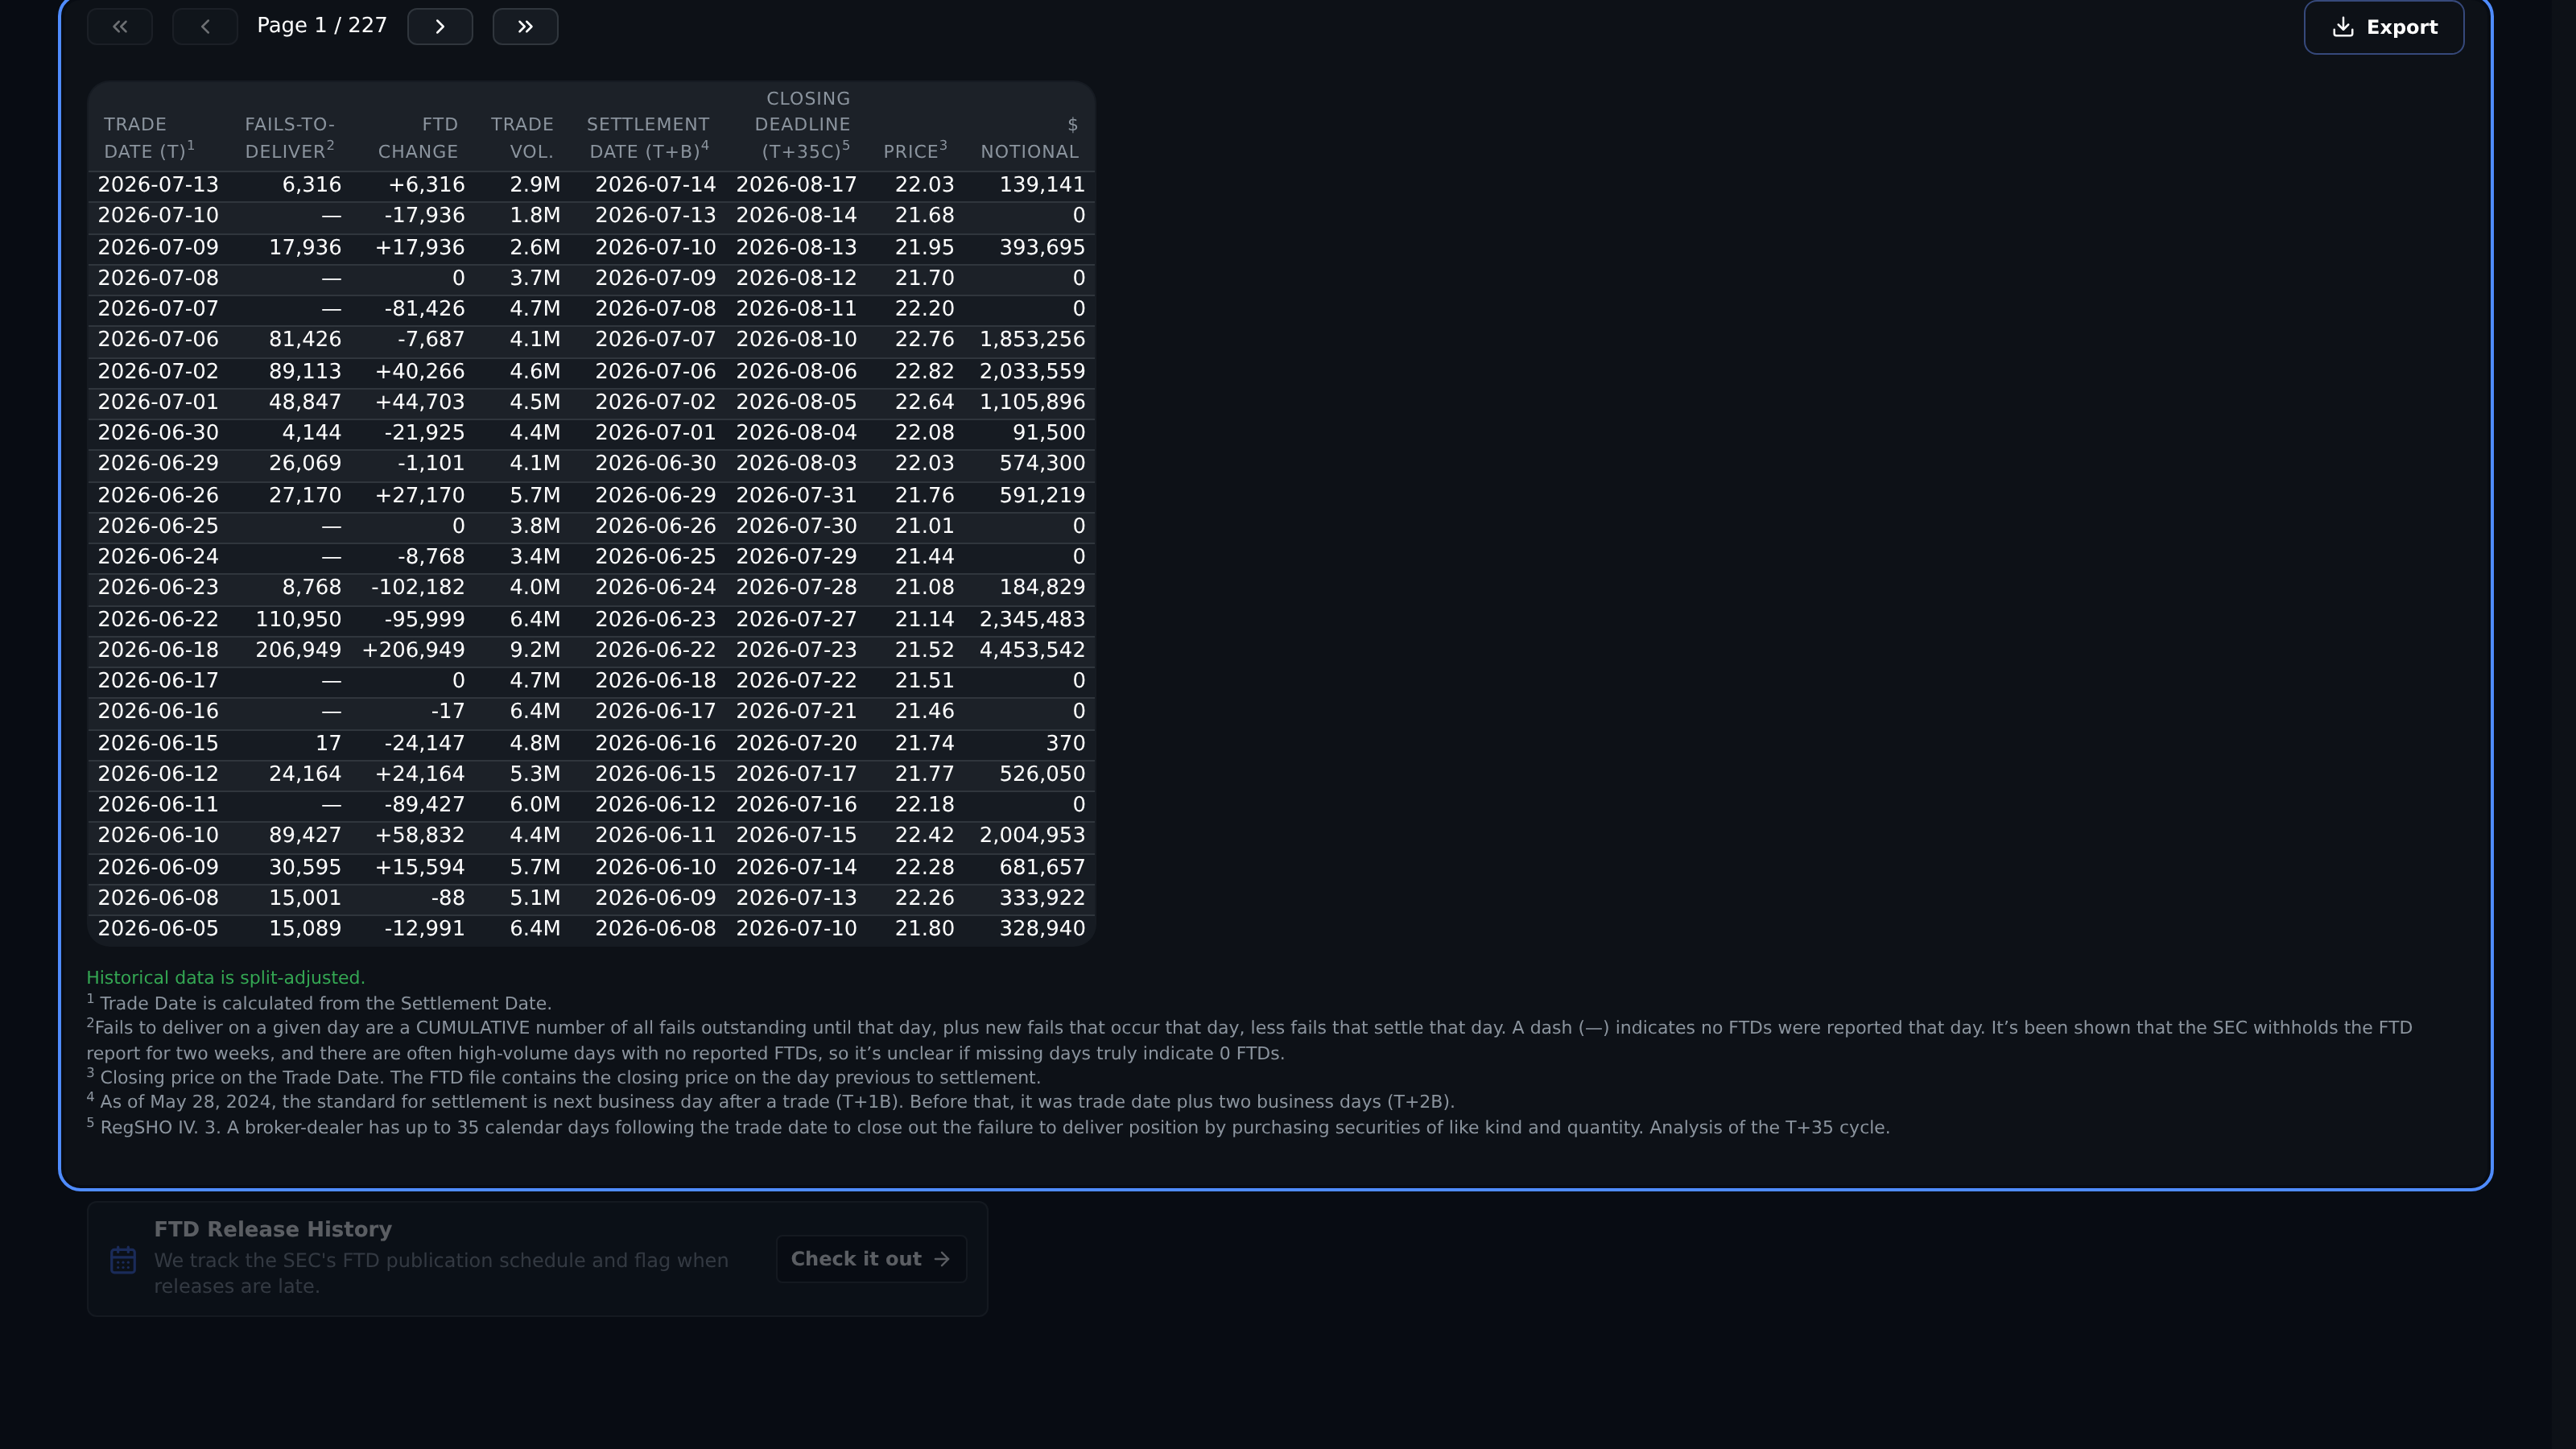Select the 2026-06-05 trade date cell
This screenshot has width=2576, height=1449.
158,929
